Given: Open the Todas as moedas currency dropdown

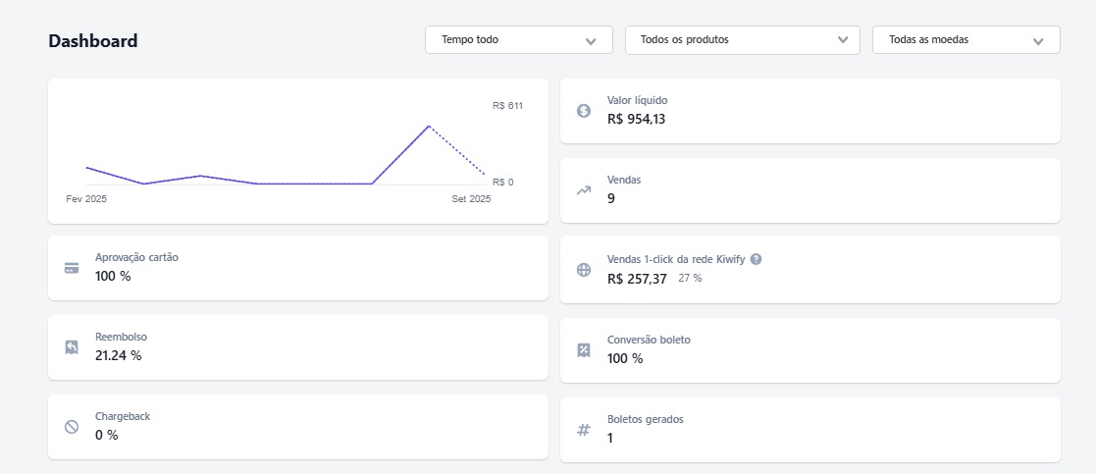Looking at the screenshot, I should 966,40.
